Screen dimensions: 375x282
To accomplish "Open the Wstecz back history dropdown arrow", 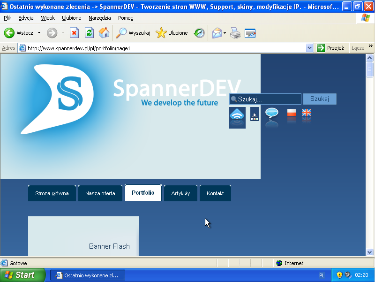I will click(x=39, y=33).
